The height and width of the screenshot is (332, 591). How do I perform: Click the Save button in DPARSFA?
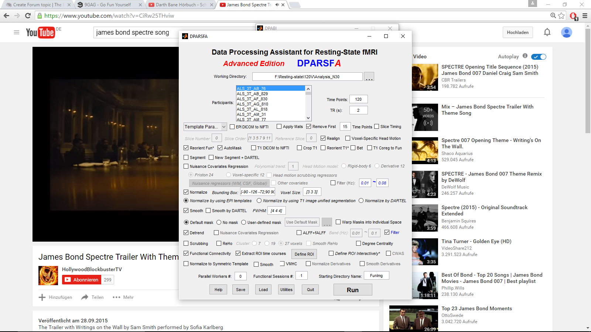coord(240,290)
